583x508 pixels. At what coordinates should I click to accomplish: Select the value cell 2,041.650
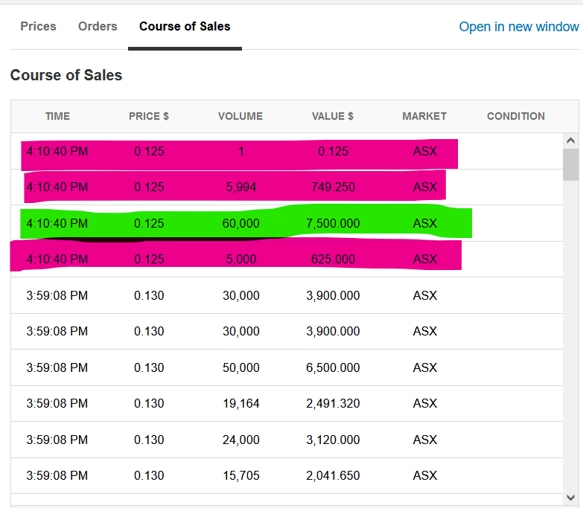(x=333, y=475)
